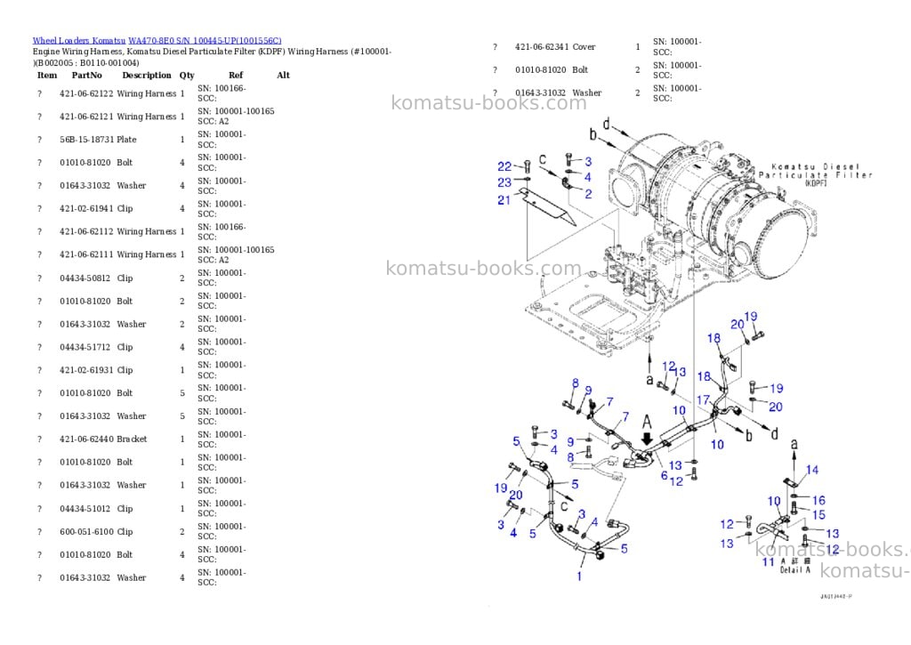
Task: Select part number 421-02-61941
Action: (x=86, y=208)
